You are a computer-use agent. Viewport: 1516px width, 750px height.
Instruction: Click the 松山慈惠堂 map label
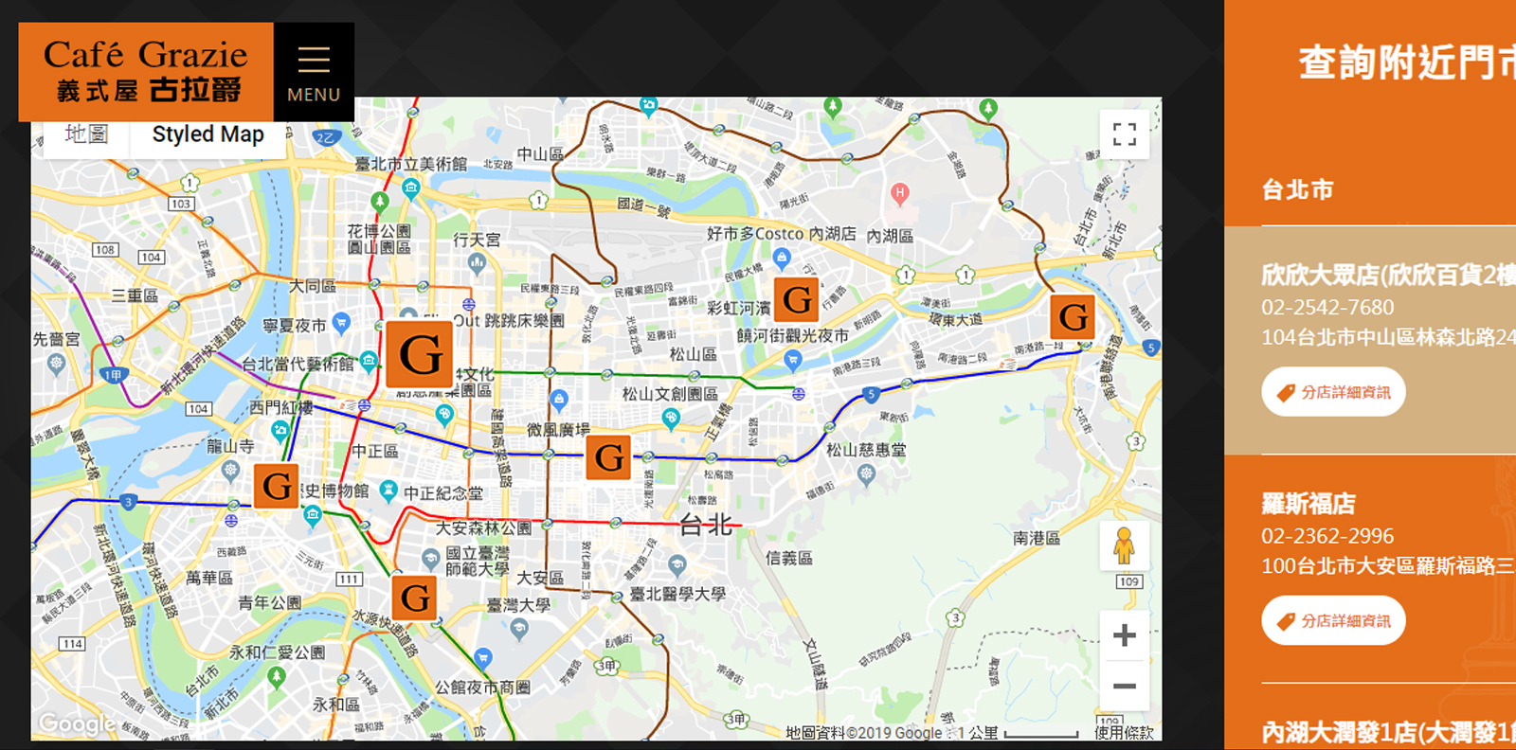[866, 450]
